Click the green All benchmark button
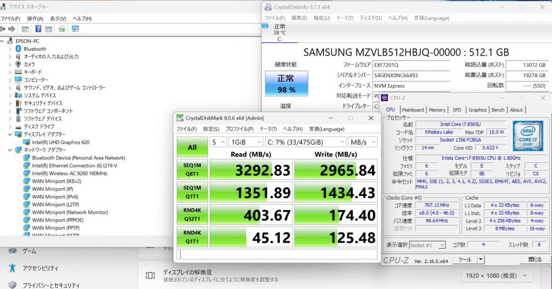The image size is (552, 289). pos(192,147)
